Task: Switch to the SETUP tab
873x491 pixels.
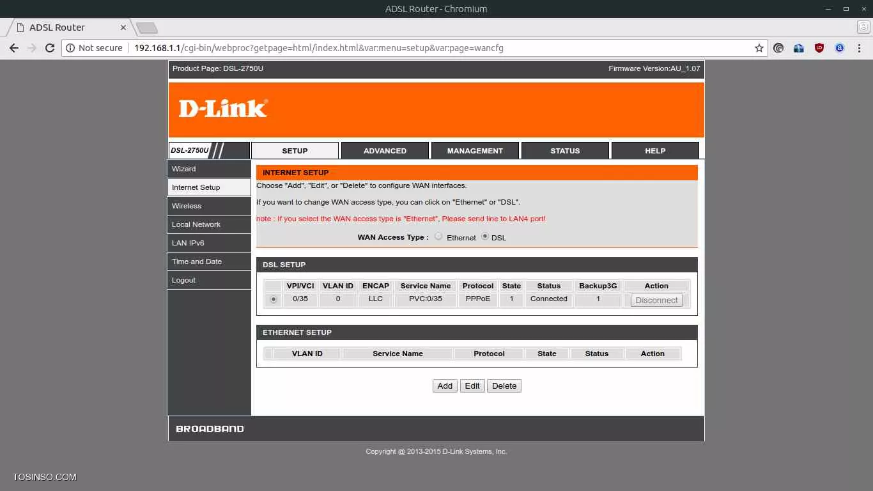Action: (295, 151)
